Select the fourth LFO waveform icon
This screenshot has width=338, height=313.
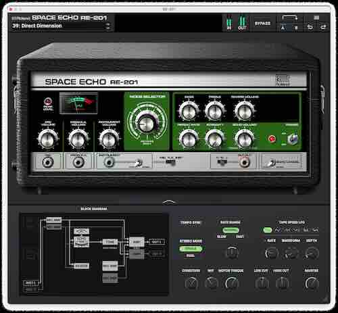pyautogui.click(x=306, y=230)
